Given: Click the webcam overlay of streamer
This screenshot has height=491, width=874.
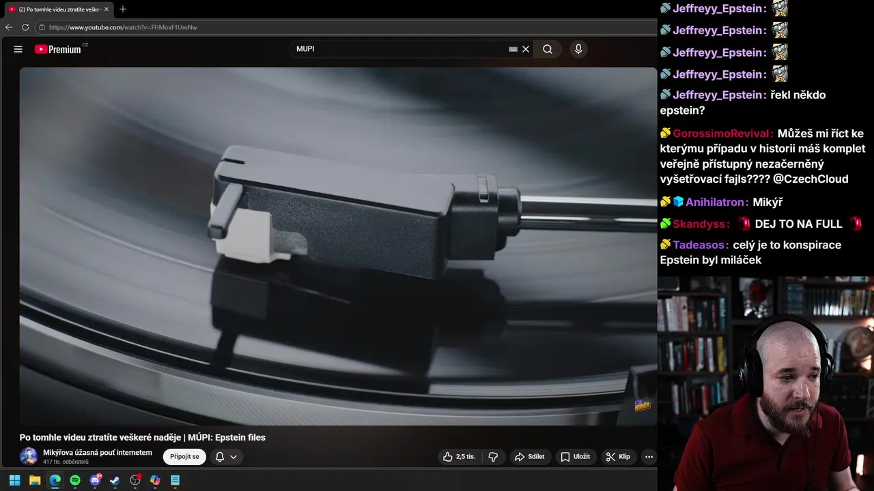Looking at the screenshot, I should pos(765,383).
